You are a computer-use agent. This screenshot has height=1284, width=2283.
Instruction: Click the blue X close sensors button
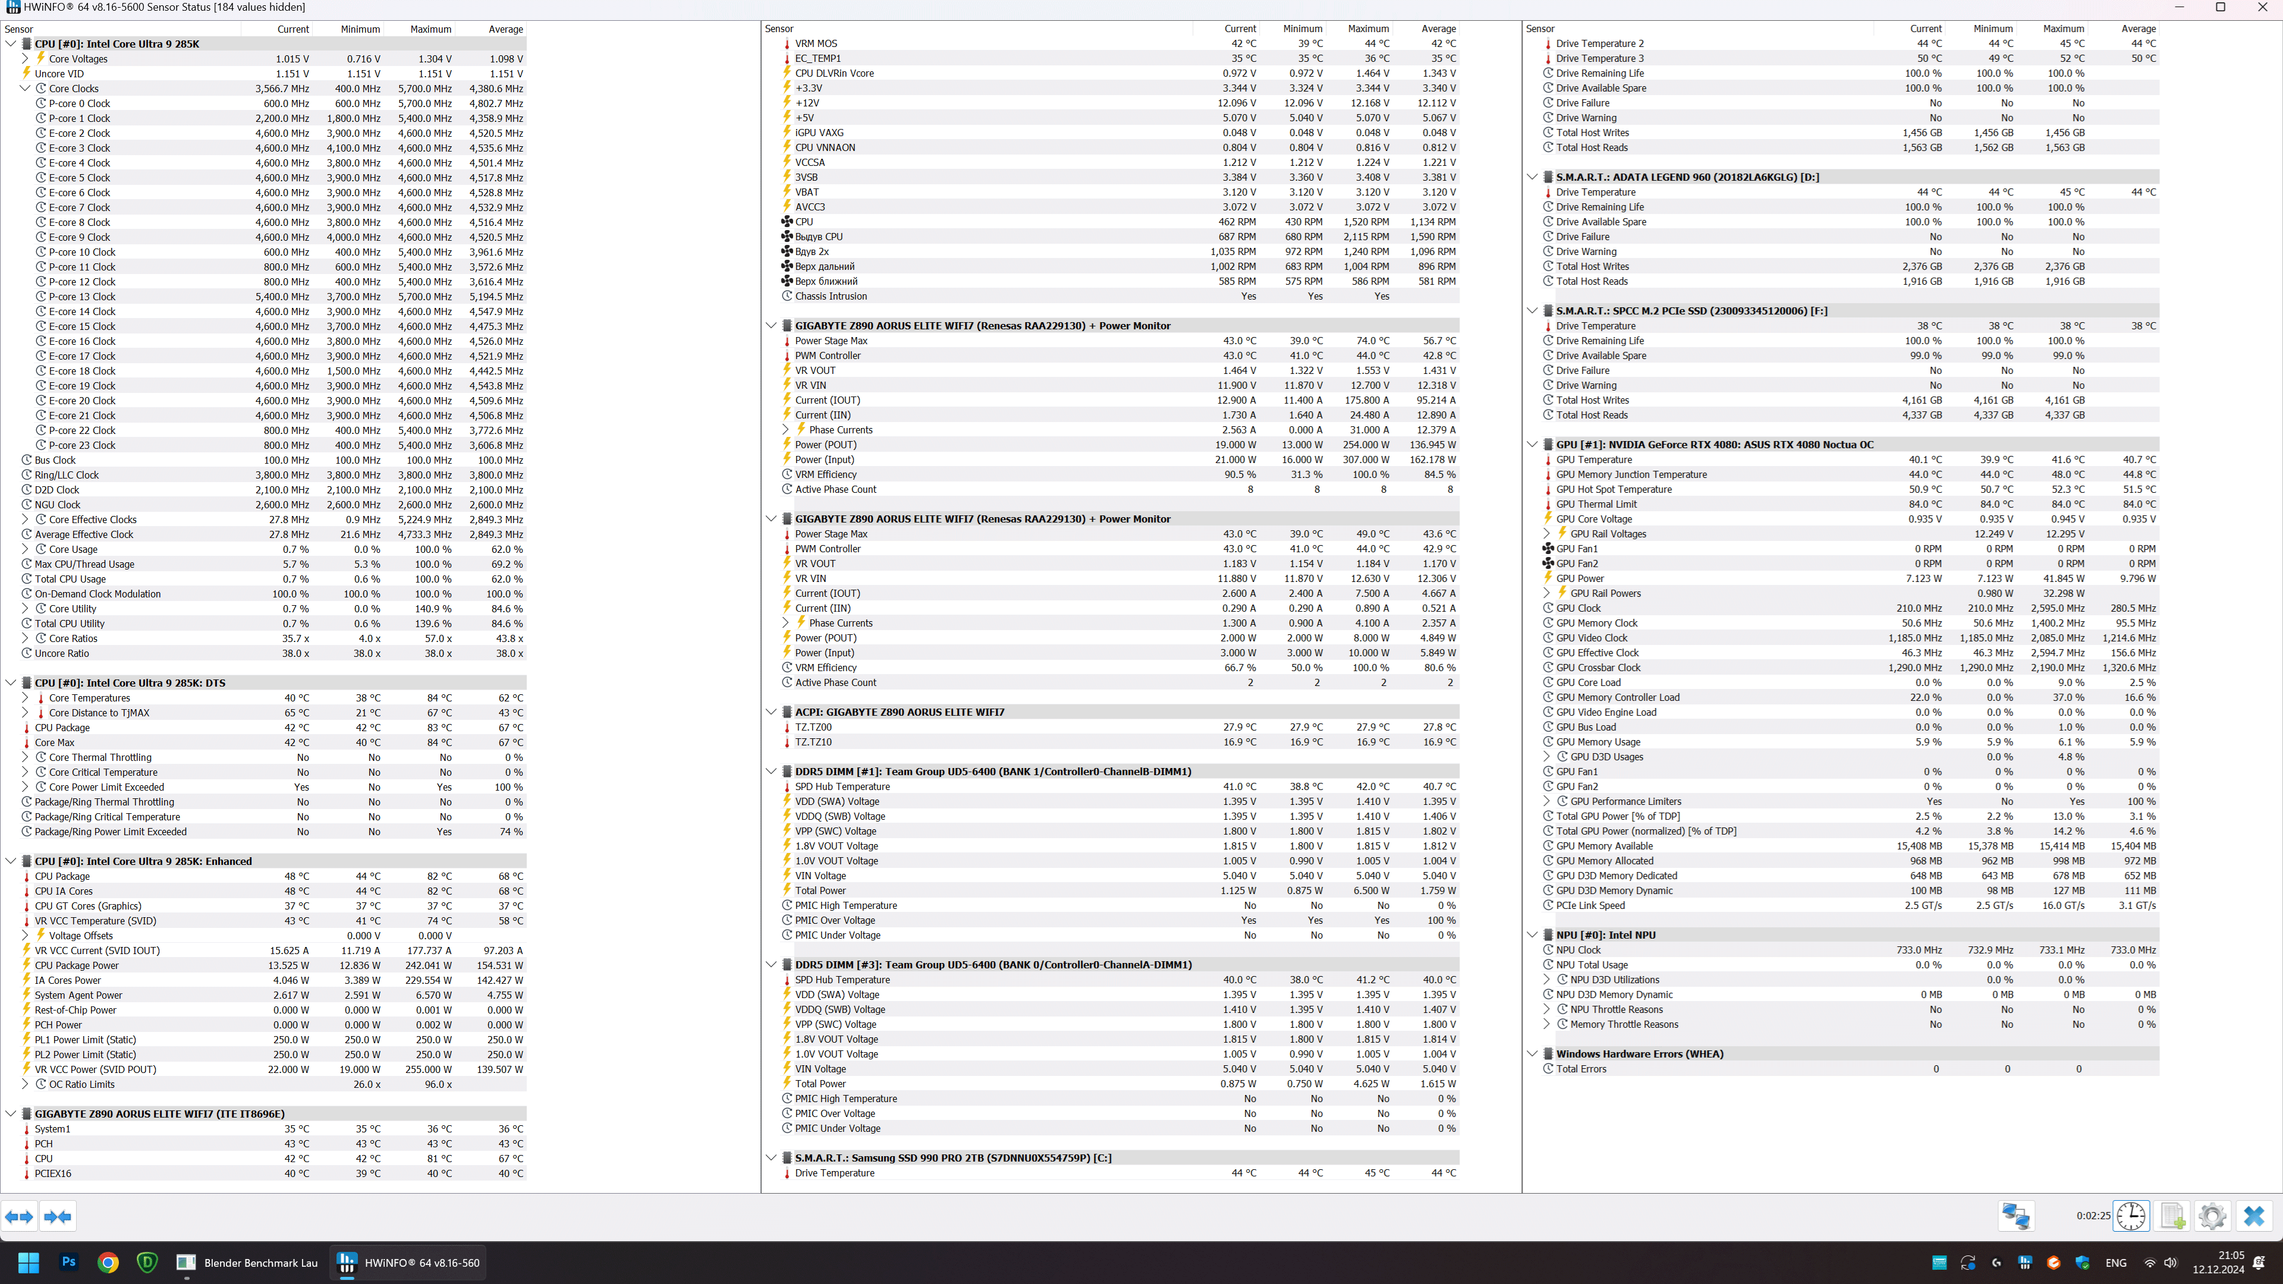click(x=2254, y=1216)
